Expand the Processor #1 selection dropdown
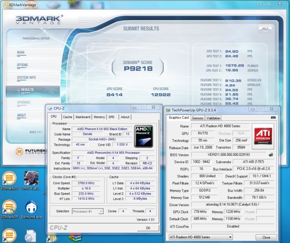Image resolution: width=290 pixels, height=243 pixels. pyautogui.click(x=101, y=211)
